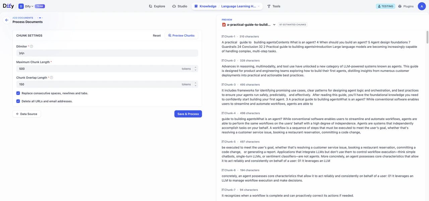Click the preview panel scrollbar
The height and width of the screenshot is (201, 429).
(x=427, y=37)
